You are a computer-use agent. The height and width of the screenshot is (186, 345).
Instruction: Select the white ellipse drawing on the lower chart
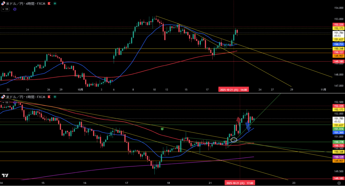[234, 139]
